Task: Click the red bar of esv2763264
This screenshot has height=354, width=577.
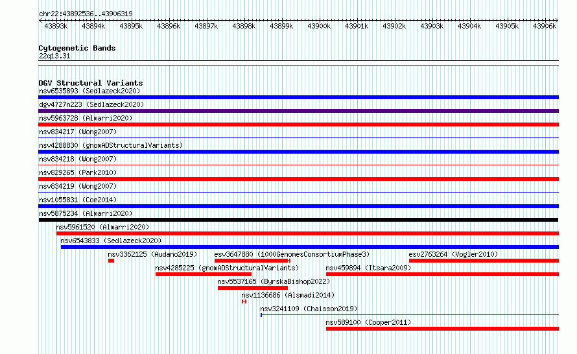Action: 484,261
